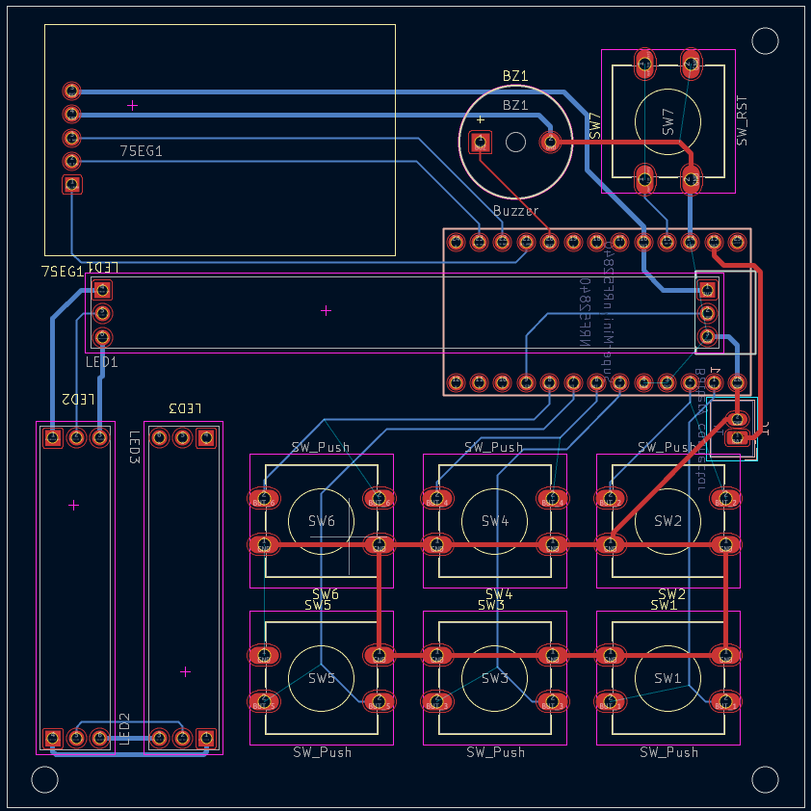The height and width of the screenshot is (811, 811).
Task: Select the SW6 push button footprint
Action: coord(321,520)
